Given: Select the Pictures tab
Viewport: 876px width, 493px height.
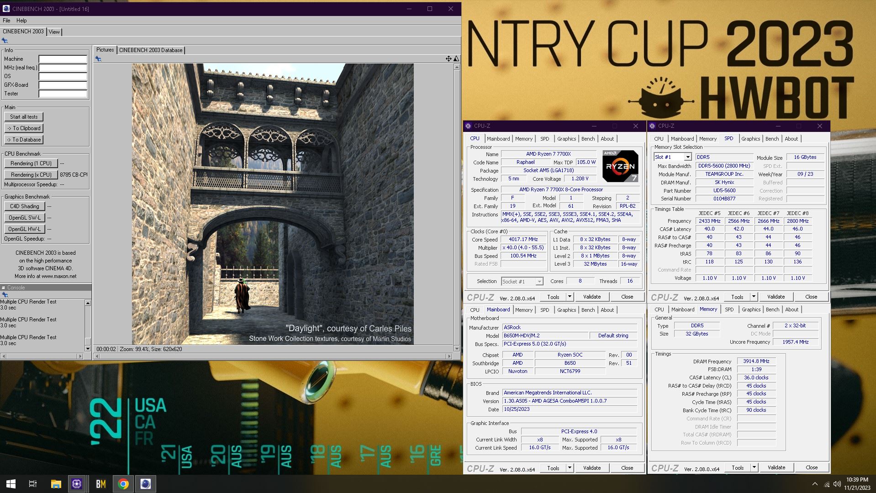Looking at the screenshot, I should coord(105,50).
